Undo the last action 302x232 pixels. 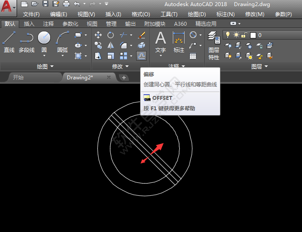coord(77,4)
